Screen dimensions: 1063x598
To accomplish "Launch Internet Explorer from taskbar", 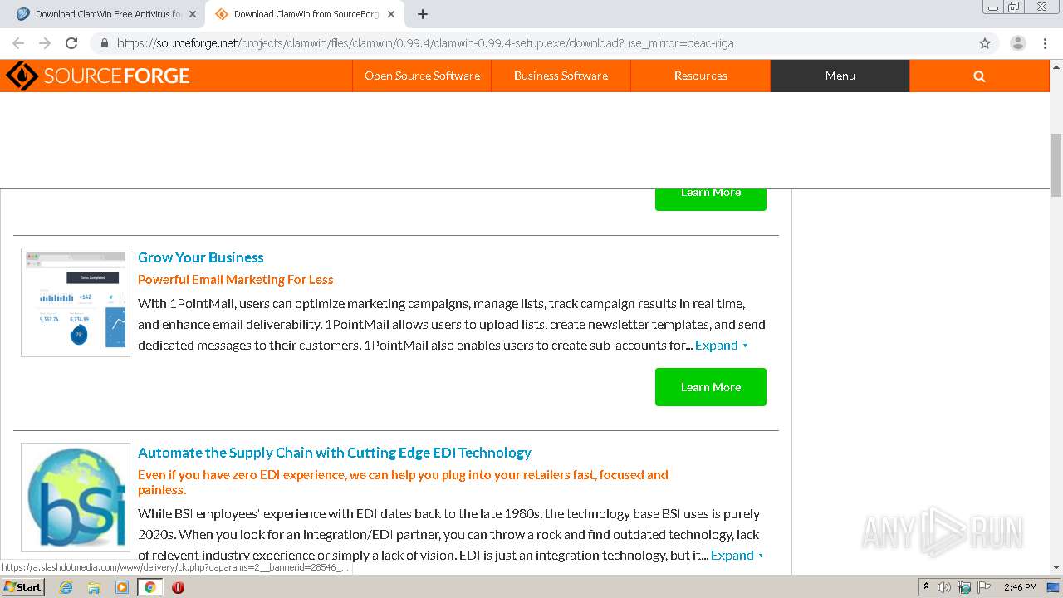I will [66, 587].
